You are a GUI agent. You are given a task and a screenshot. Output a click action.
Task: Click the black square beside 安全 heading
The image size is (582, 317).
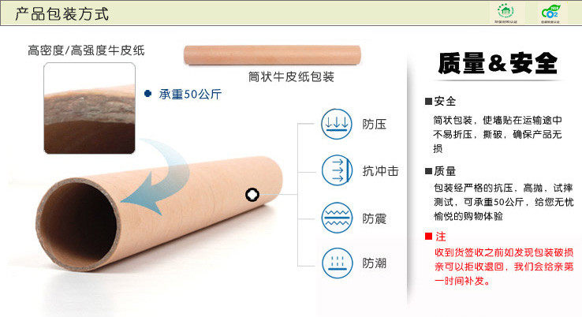[x=429, y=102]
